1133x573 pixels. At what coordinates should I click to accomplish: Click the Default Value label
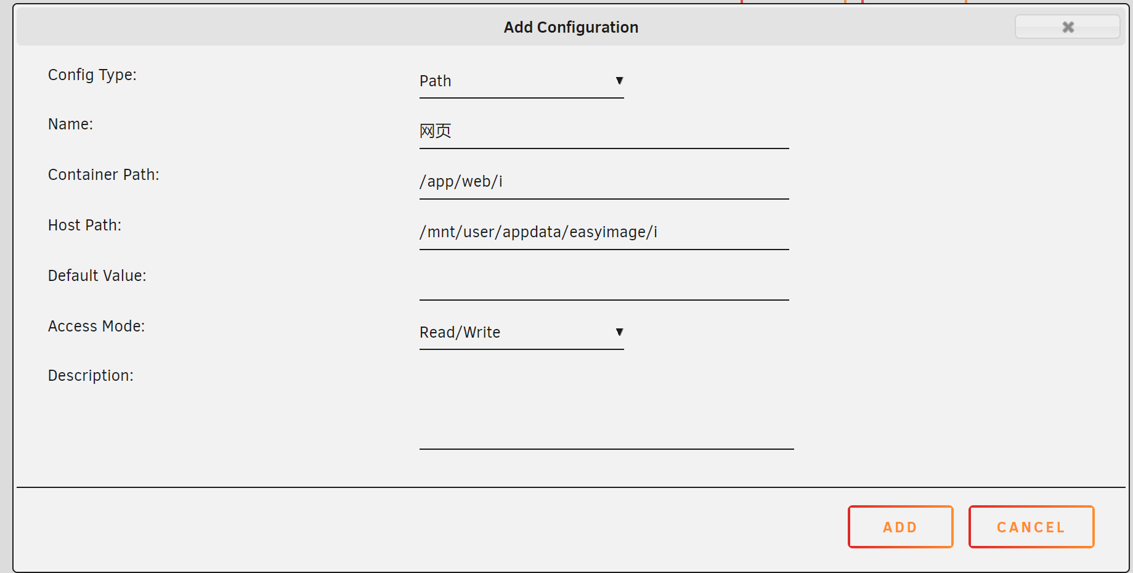[97, 276]
